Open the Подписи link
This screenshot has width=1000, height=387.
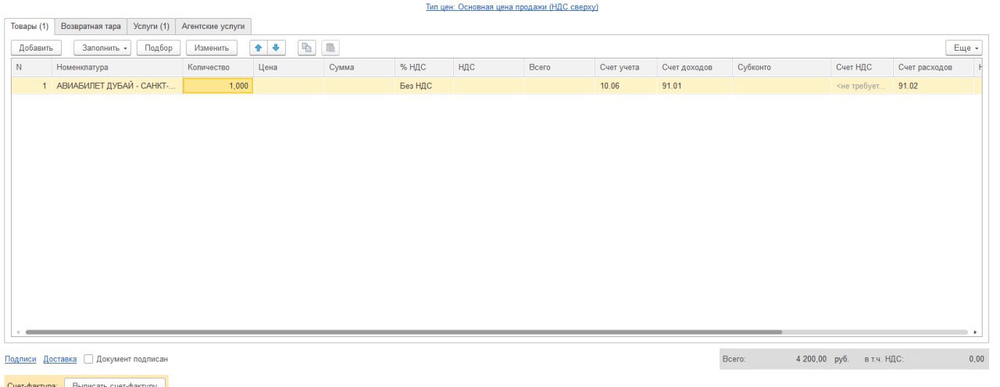tap(20, 359)
